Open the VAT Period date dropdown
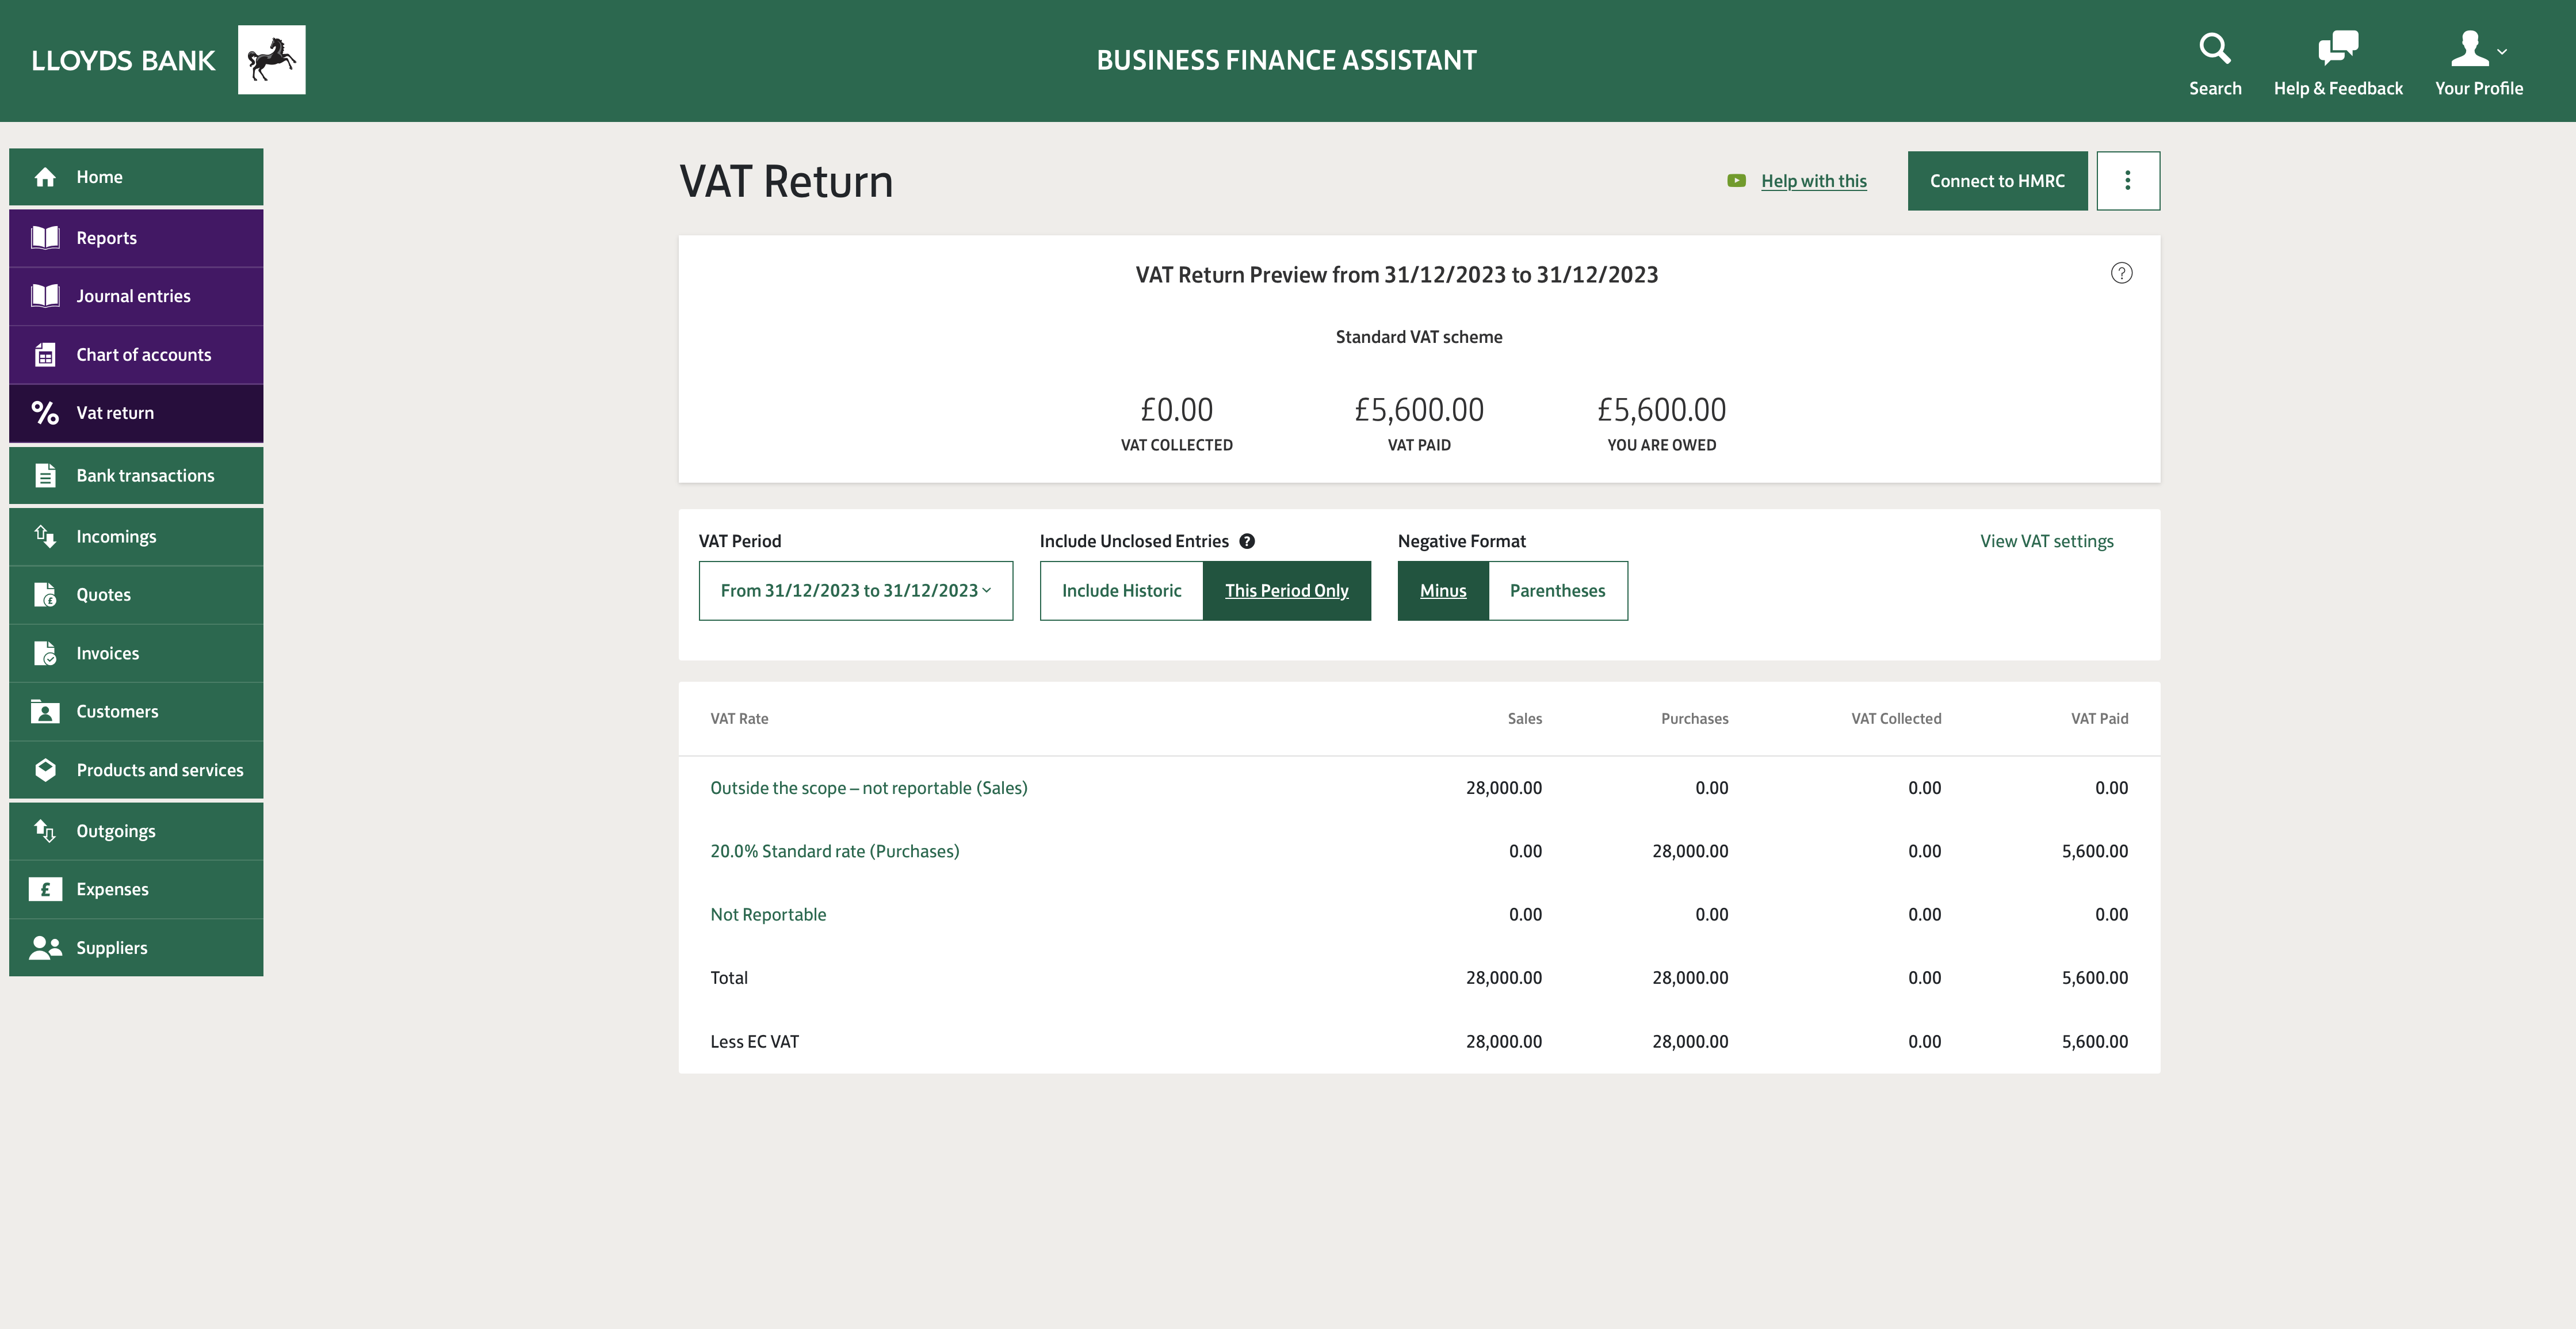 pyautogui.click(x=855, y=590)
